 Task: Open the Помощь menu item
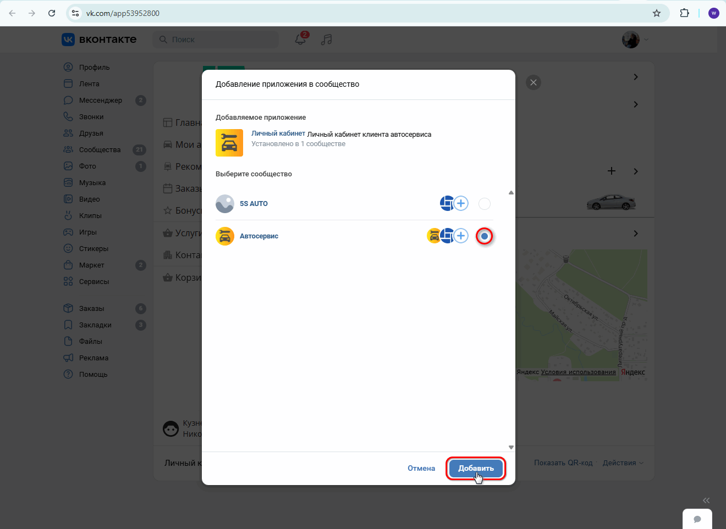pyautogui.click(x=94, y=374)
